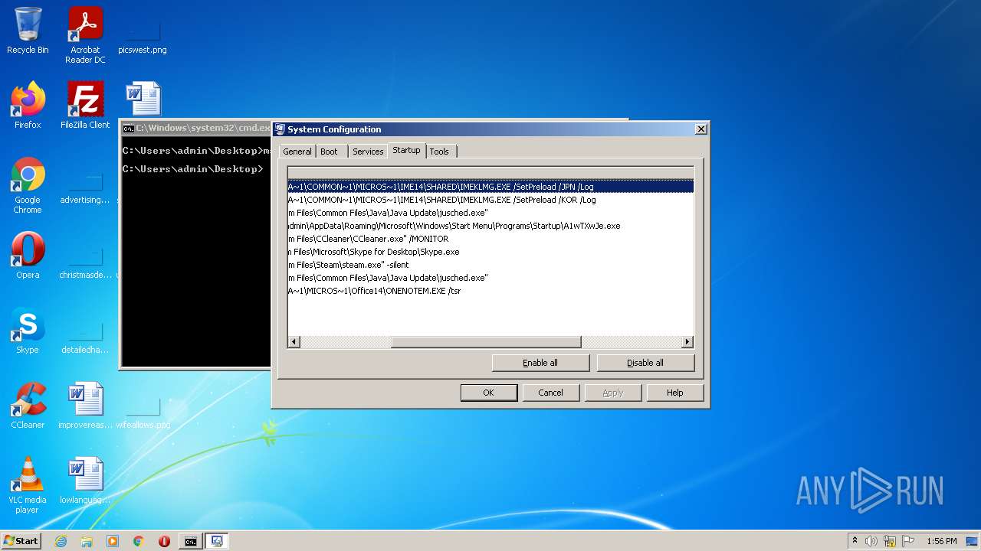Open the Recycle Bin desktop icon
The width and height of the screenshot is (981, 551).
pyautogui.click(x=28, y=31)
